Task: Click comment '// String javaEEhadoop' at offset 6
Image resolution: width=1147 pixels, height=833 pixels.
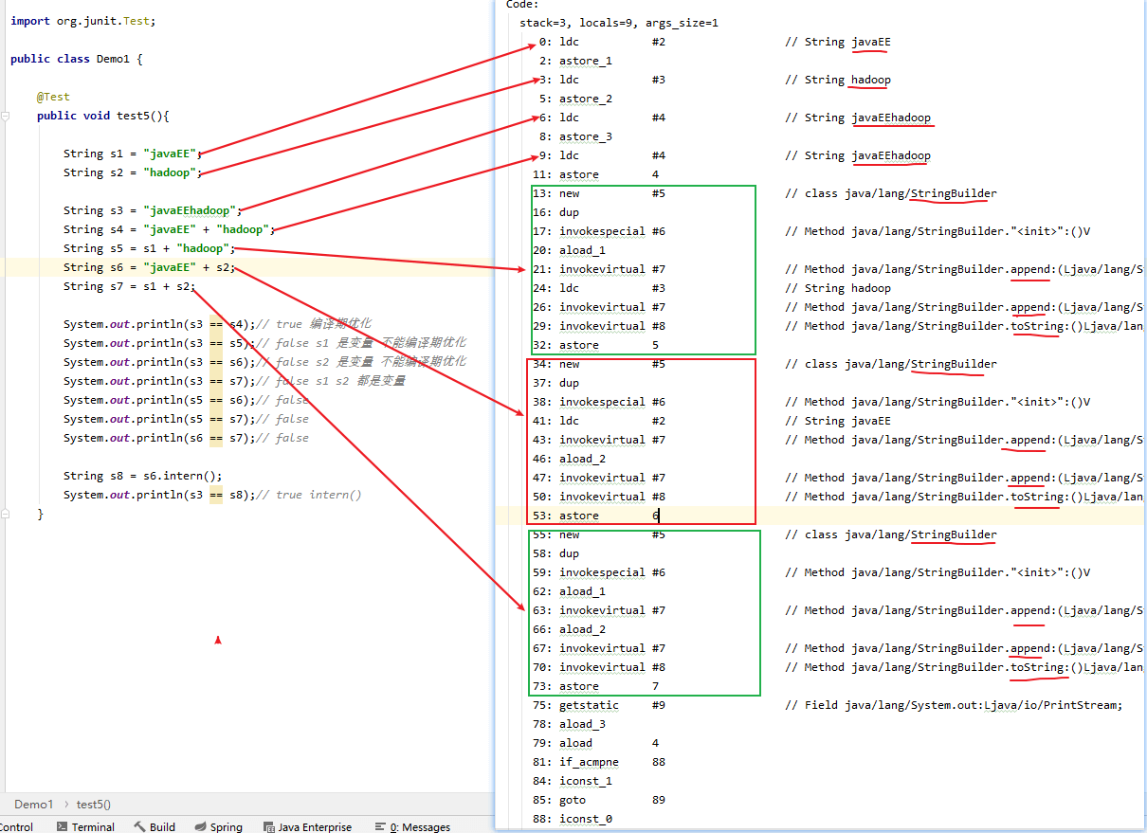Action: tap(858, 118)
